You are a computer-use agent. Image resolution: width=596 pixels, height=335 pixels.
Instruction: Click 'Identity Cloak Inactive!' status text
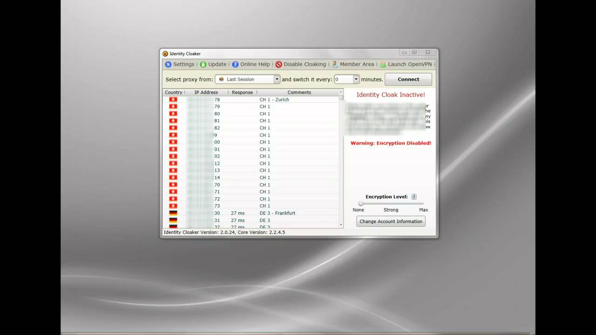391,95
